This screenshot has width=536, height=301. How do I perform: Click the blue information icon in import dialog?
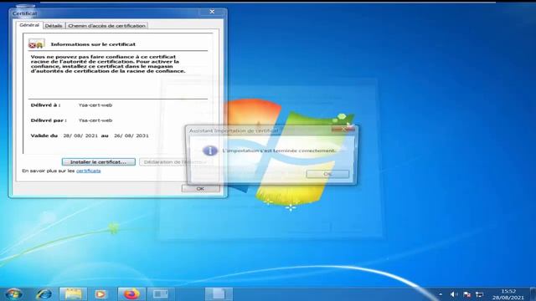pyautogui.click(x=210, y=150)
